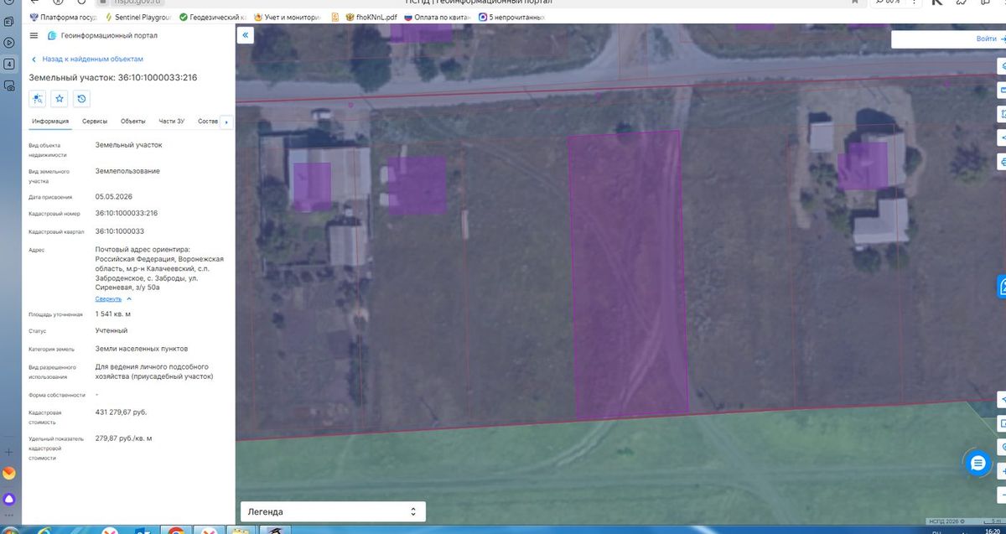
Task: Open the blue chat support bubble
Action: [977, 463]
